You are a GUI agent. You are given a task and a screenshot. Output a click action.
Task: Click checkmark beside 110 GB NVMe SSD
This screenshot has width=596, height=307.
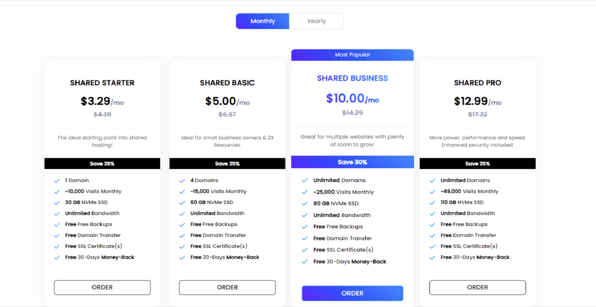(432, 202)
